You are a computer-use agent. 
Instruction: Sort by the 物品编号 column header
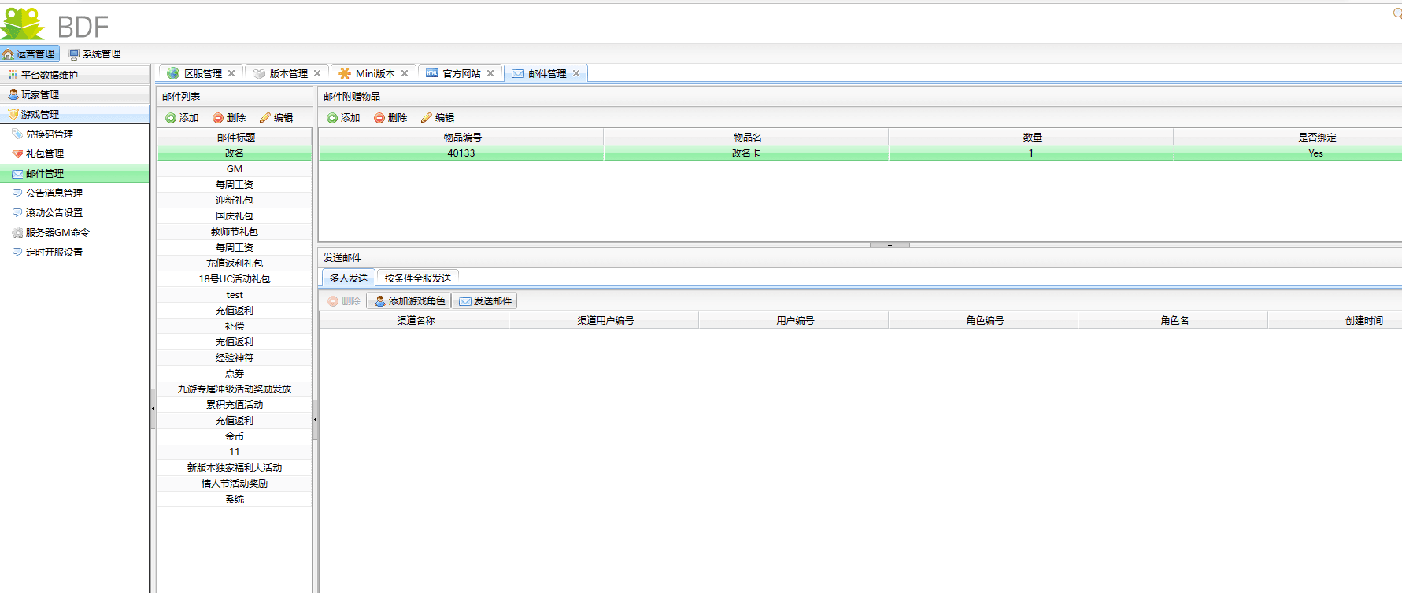pos(462,138)
